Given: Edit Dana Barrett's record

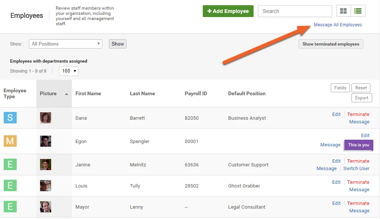Looking at the screenshot, I should point(336,115).
